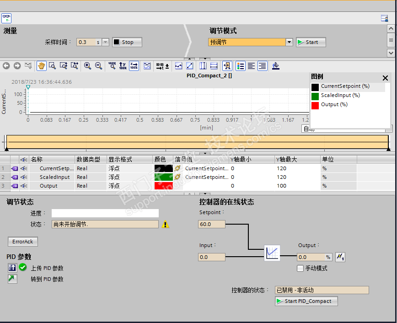
Task: Toggle the X axis 100% scaling icon
Action: coord(134,66)
